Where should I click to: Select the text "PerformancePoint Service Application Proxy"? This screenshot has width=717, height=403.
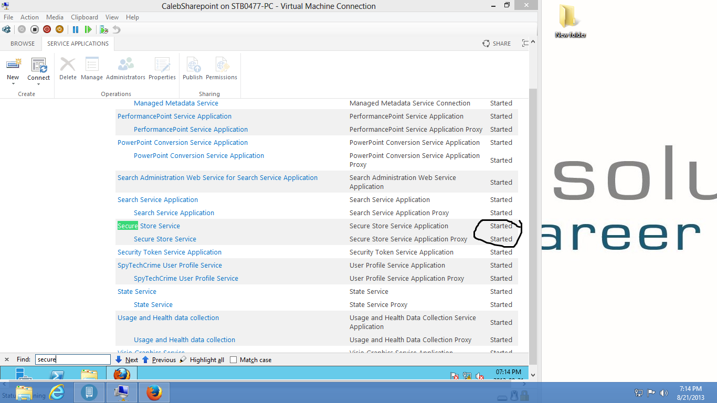pos(416,130)
